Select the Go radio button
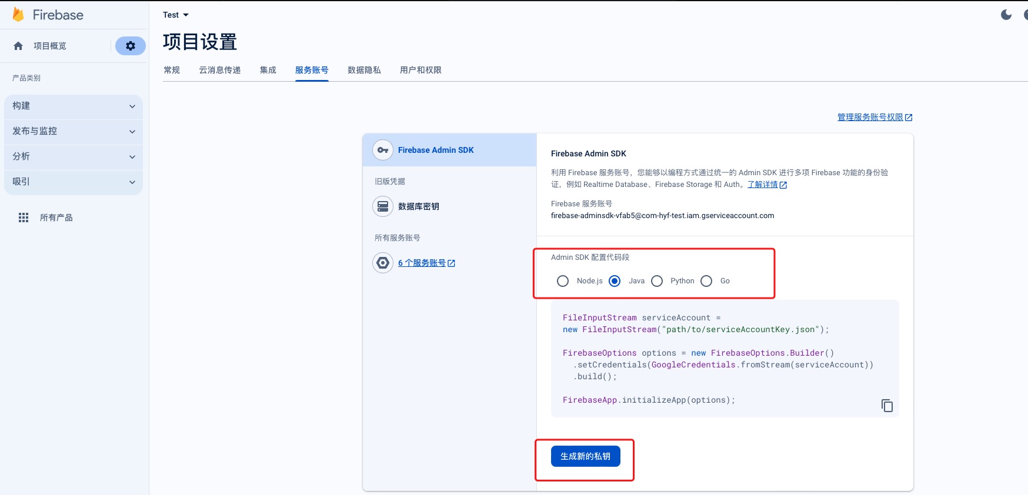1028x495 pixels. tap(706, 281)
